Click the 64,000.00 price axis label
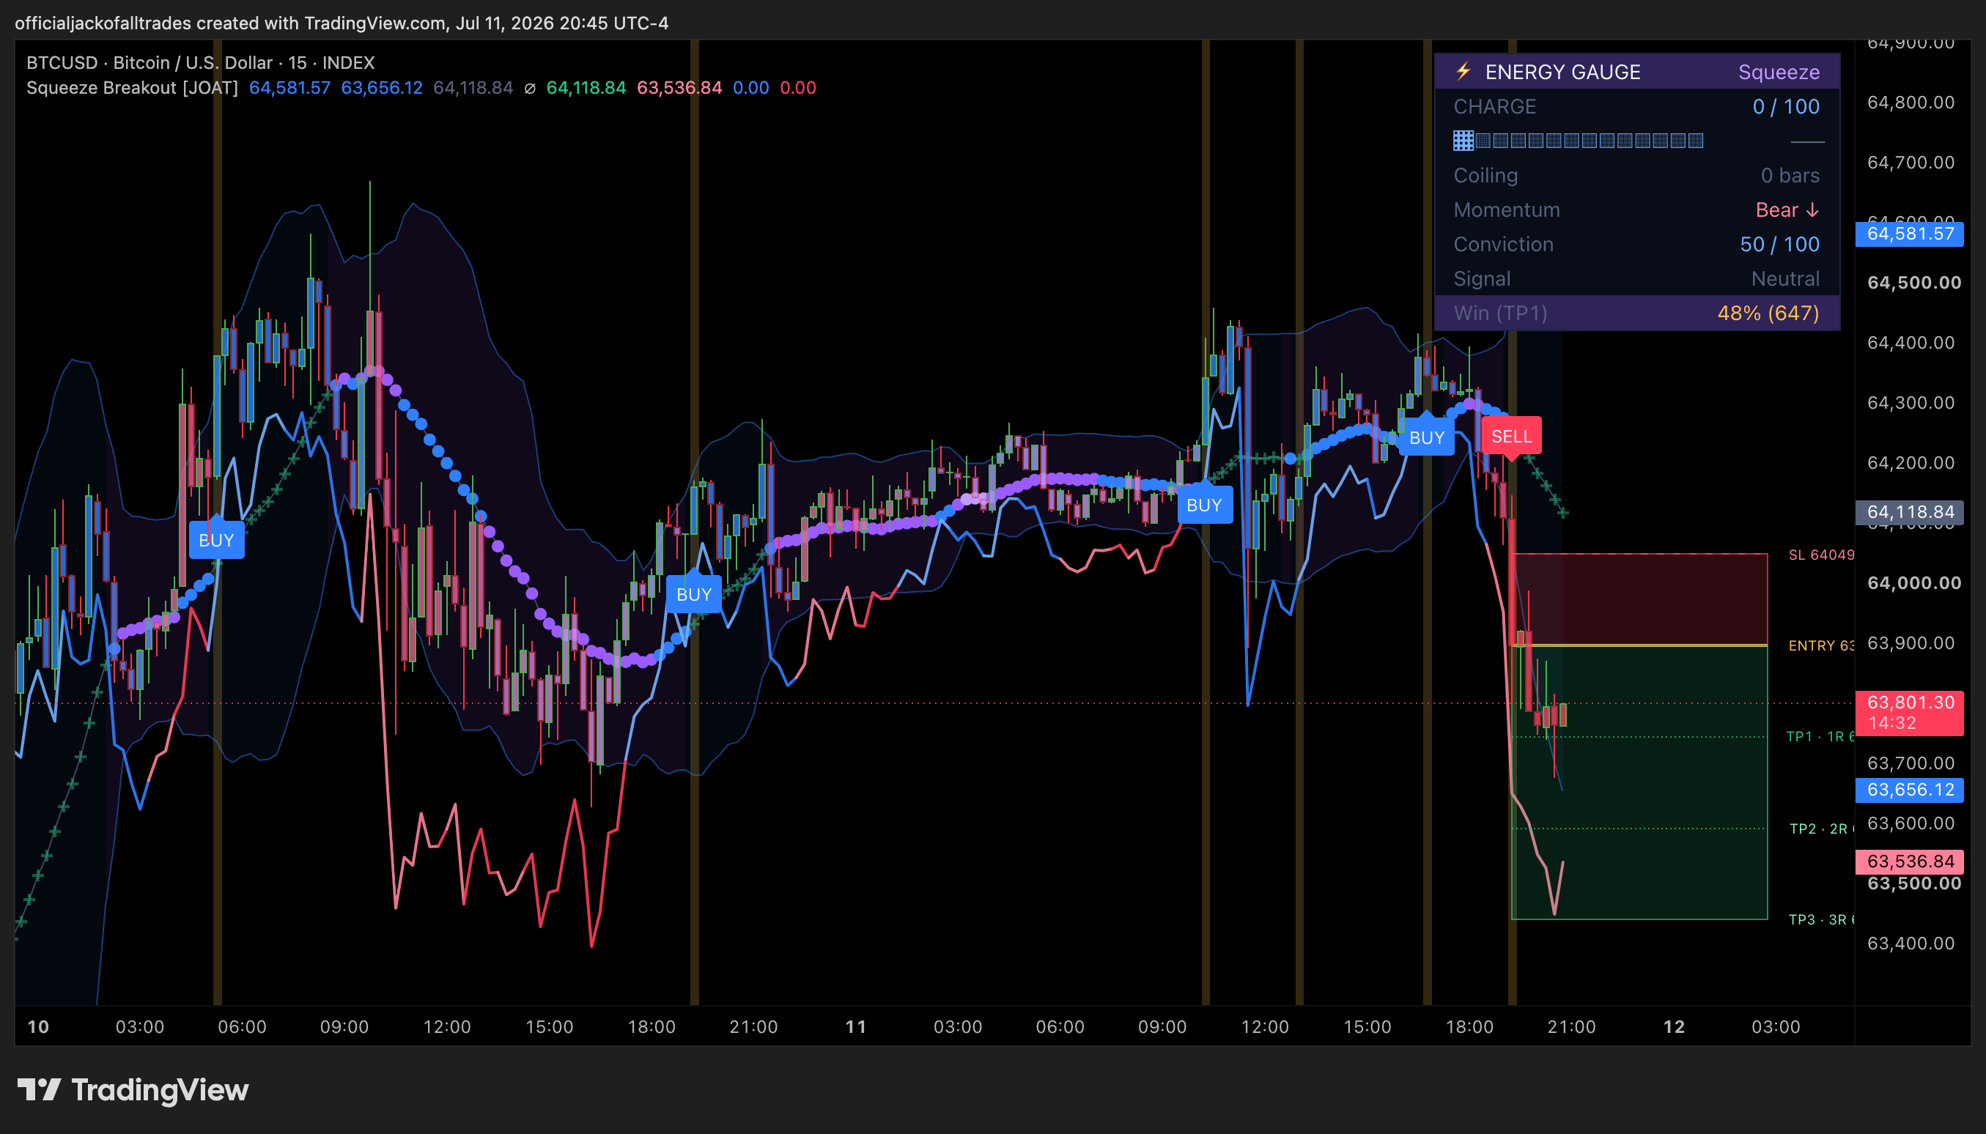This screenshot has width=1986, height=1134. point(1913,582)
